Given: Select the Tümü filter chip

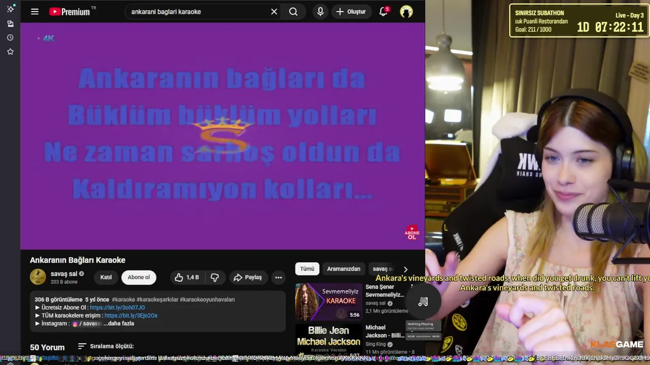Looking at the screenshot, I should pyautogui.click(x=307, y=269).
